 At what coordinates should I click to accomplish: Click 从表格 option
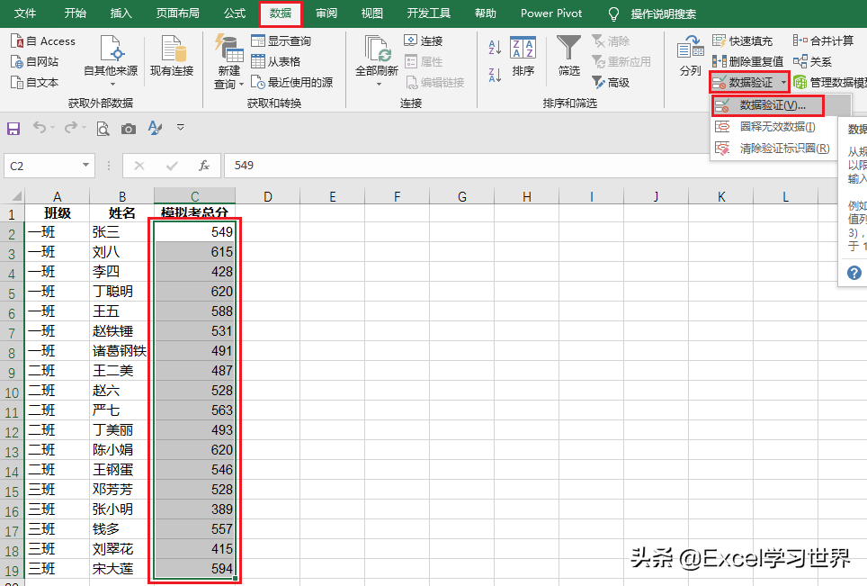pyautogui.click(x=275, y=61)
